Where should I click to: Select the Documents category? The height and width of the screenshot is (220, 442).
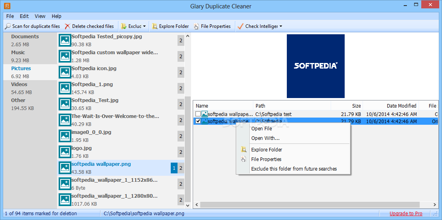click(x=30, y=40)
